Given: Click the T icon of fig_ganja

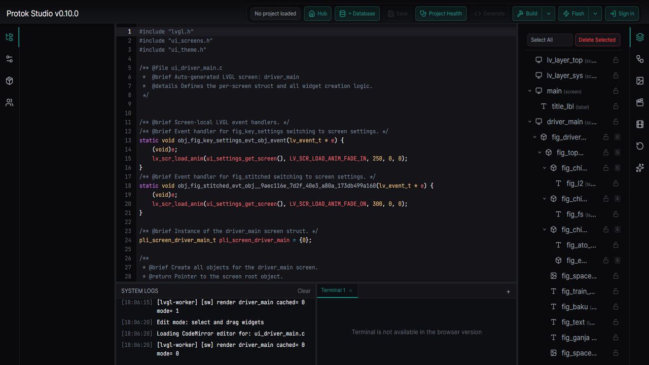Looking at the screenshot, I should (x=554, y=338).
